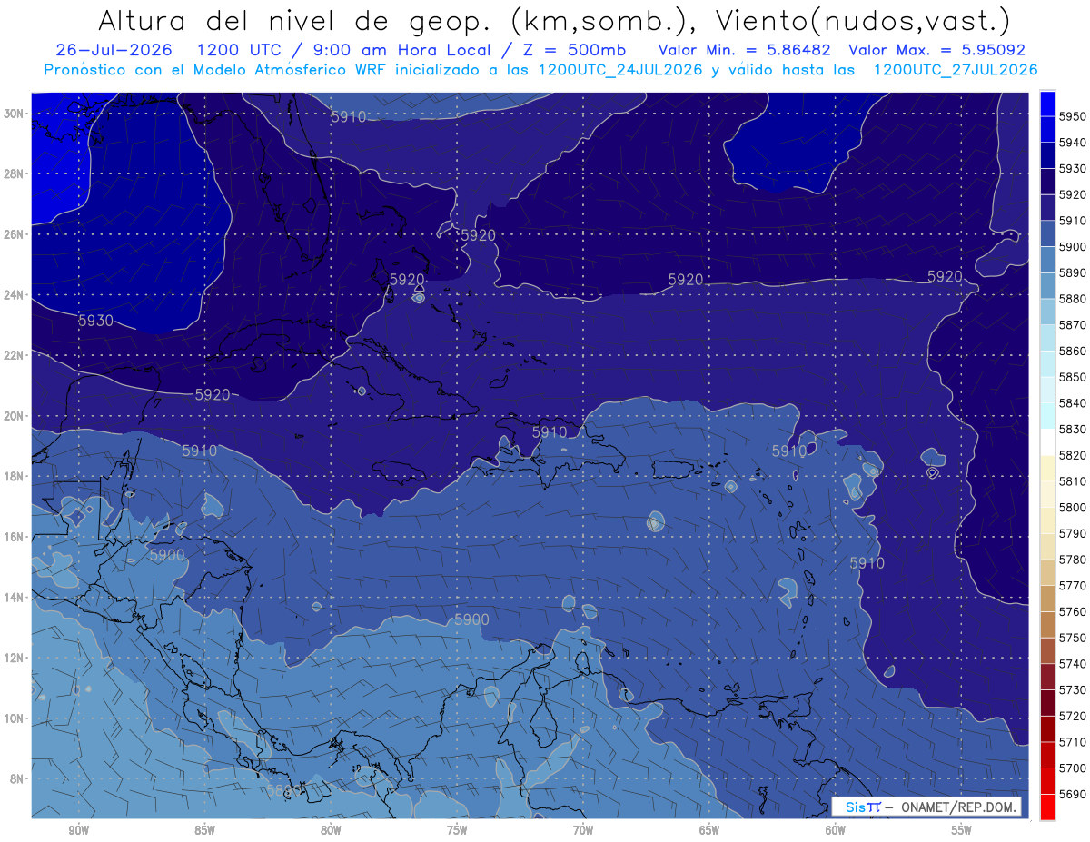Click the '5870' legend value

coord(1073,324)
